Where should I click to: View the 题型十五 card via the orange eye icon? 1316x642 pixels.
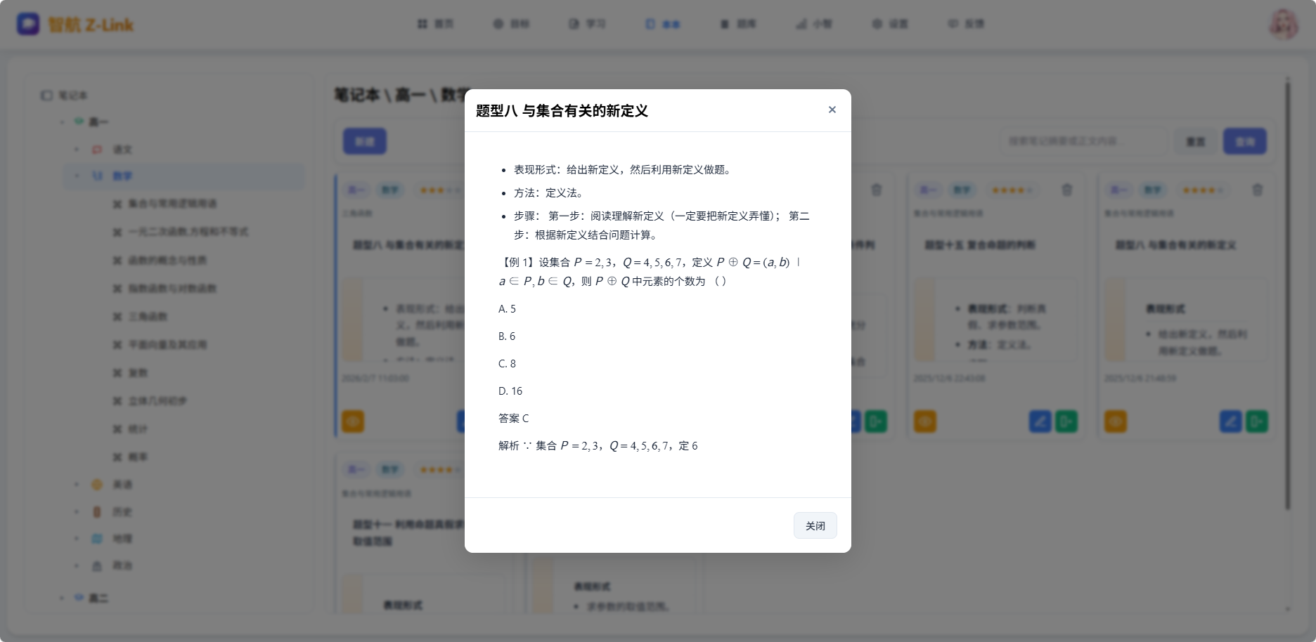(925, 421)
